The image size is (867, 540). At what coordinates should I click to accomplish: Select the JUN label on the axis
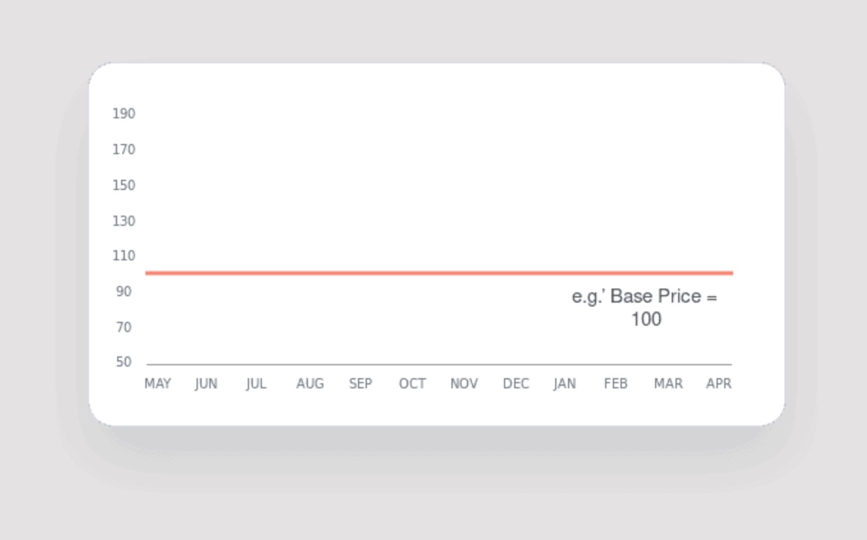tap(206, 383)
